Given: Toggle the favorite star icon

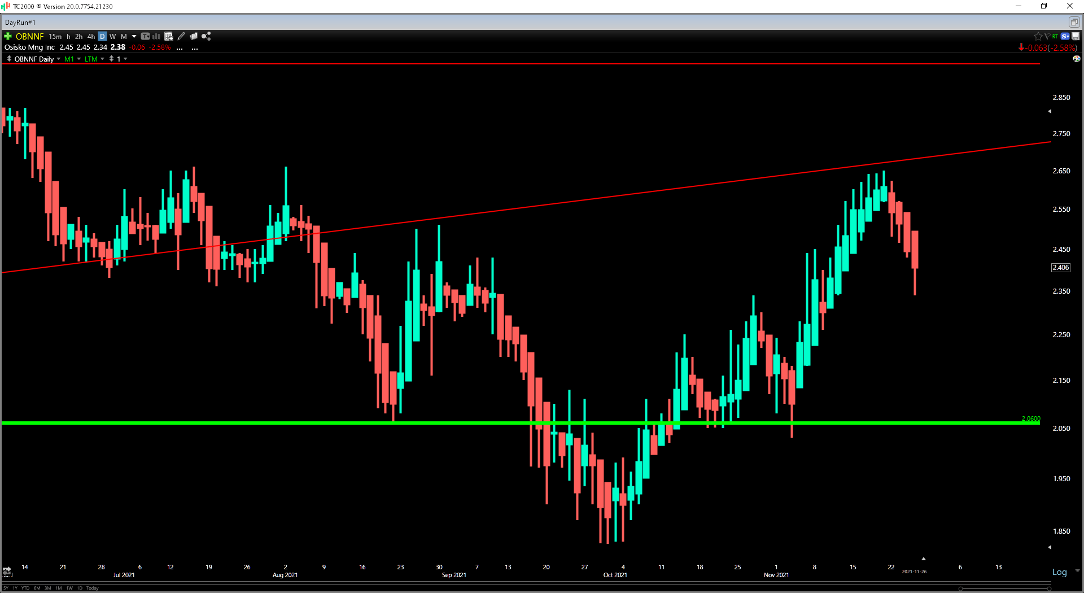Looking at the screenshot, I should (1038, 36).
